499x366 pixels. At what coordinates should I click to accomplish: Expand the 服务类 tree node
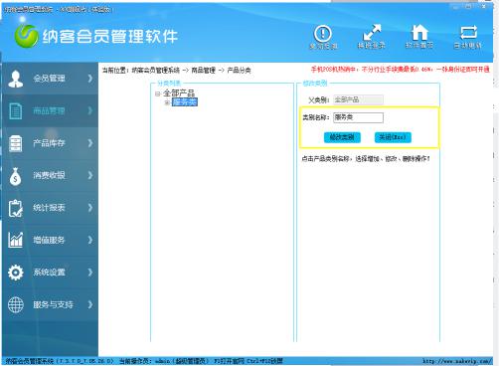[167, 102]
